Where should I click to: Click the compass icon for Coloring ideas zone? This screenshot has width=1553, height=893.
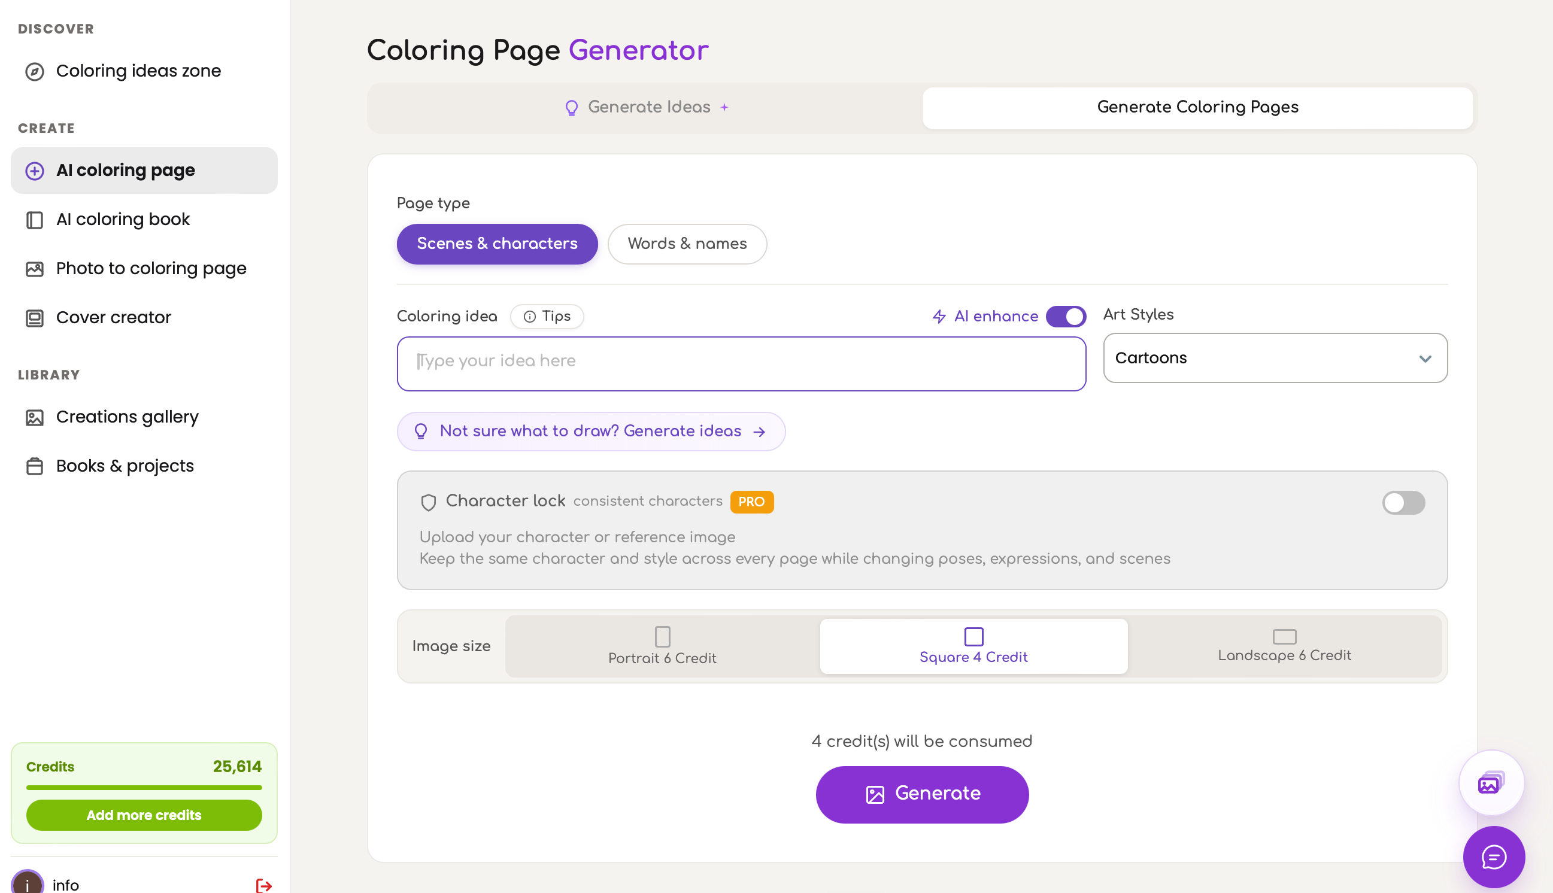click(x=34, y=71)
